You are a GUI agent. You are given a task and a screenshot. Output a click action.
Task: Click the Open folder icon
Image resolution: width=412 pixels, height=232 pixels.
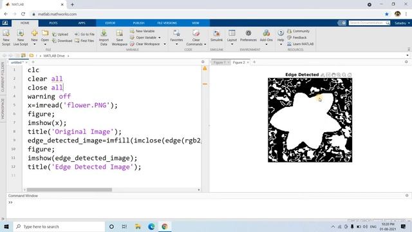[x=45, y=34]
